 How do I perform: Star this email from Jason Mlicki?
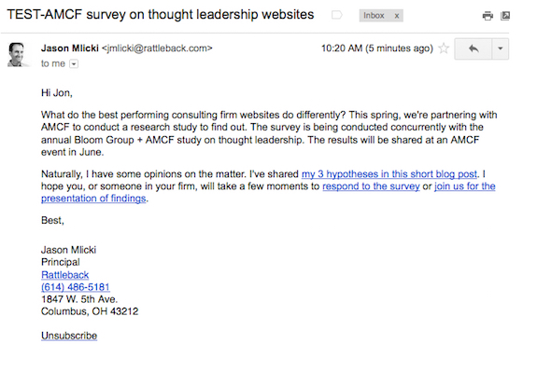coord(444,48)
